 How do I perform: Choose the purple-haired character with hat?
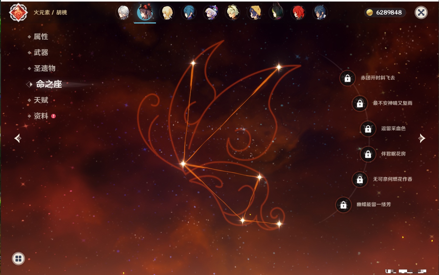point(211,13)
